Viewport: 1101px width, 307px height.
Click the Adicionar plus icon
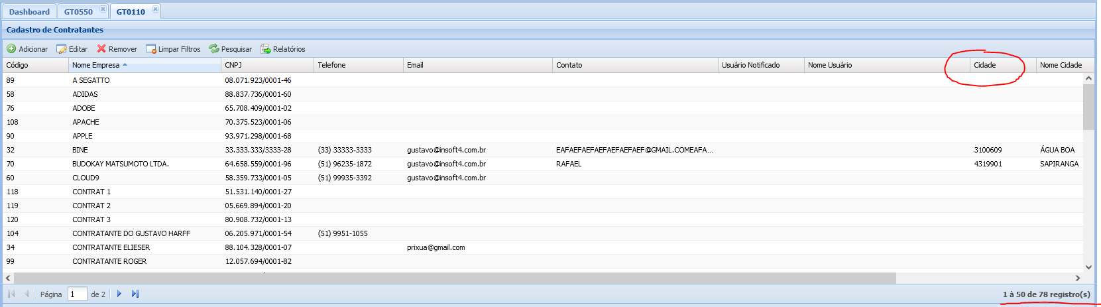[11, 49]
